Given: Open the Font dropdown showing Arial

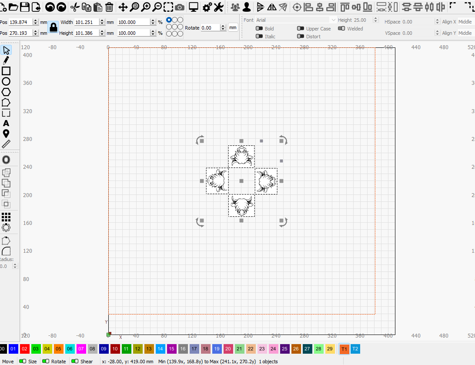Looking at the screenshot, I should point(296,20).
